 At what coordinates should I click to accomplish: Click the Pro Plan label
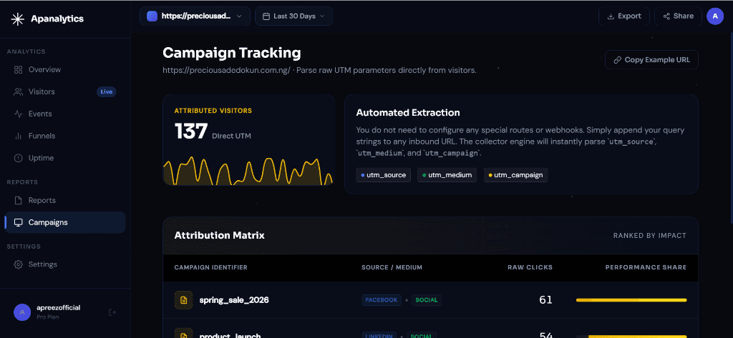point(48,317)
